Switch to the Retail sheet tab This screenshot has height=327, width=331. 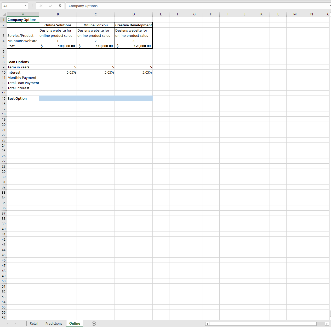pos(34,323)
